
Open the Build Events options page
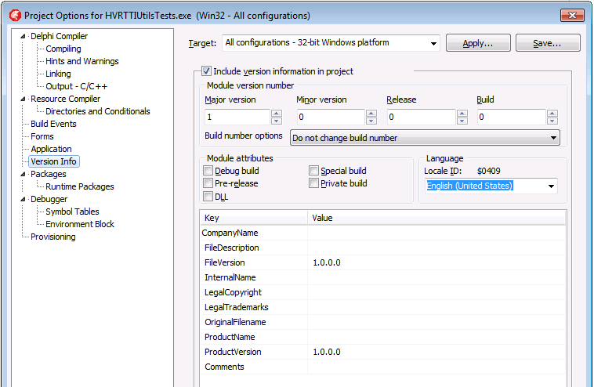[53, 124]
